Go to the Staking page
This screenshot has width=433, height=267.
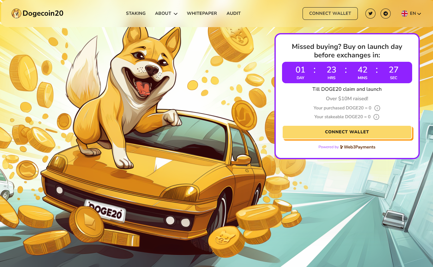coord(136,14)
